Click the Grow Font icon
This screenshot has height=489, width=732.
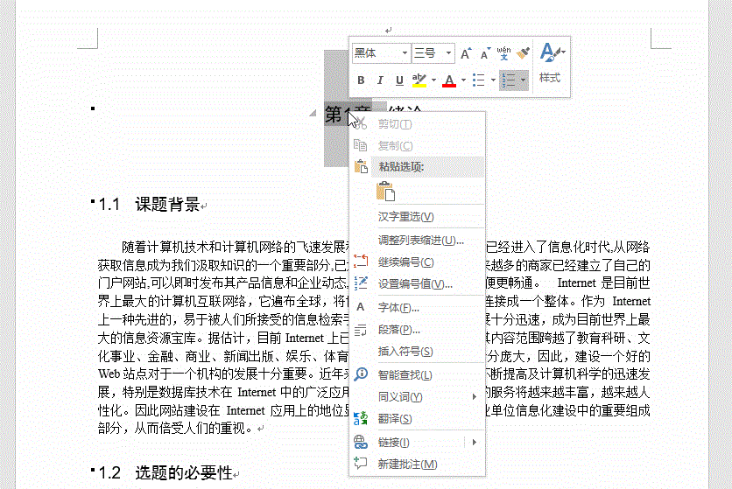[x=466, y=53]
